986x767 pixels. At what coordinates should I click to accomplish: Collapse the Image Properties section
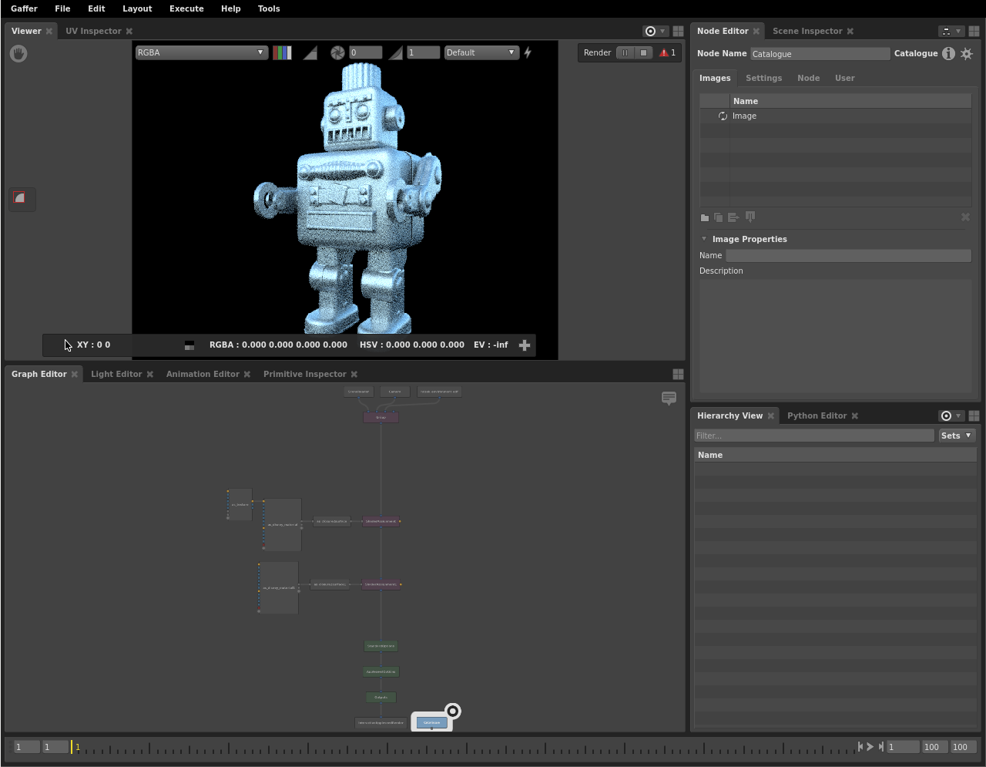coord(704,239)
